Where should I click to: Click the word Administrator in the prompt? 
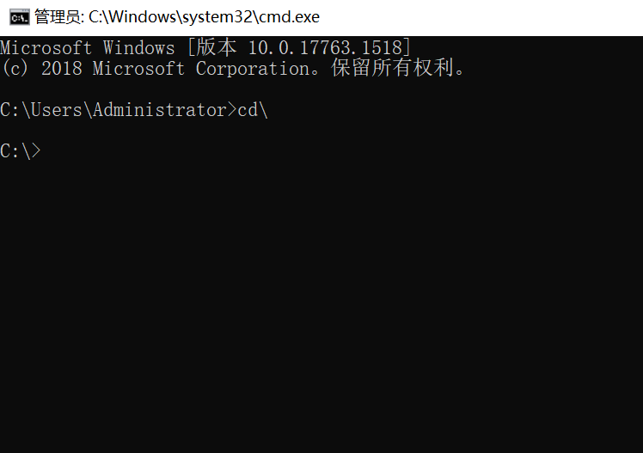[160, 110]
